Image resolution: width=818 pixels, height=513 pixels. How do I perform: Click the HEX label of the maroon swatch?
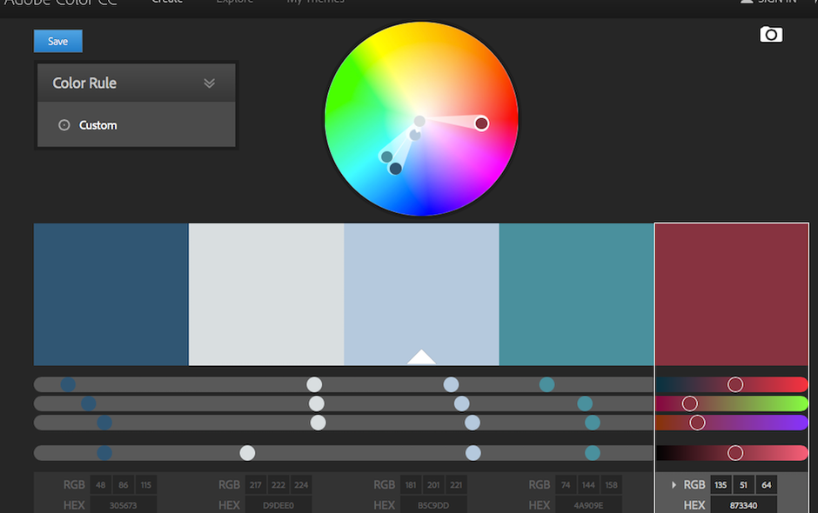pos(694,505)
